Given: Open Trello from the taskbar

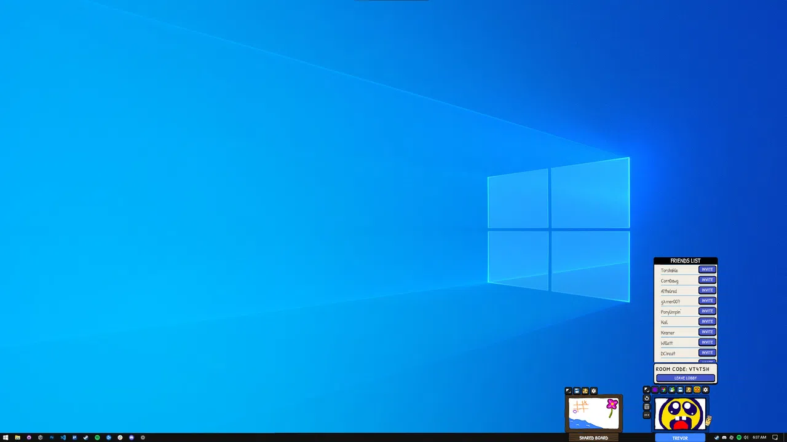Looking at the screenshot, I should click(x=74, y=438).
